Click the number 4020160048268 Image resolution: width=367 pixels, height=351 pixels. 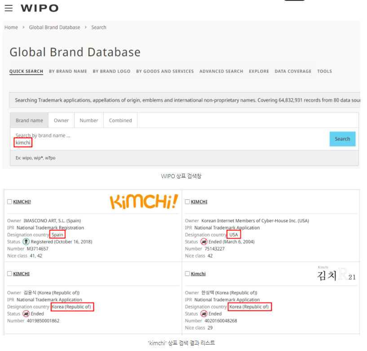click(221, 321)
